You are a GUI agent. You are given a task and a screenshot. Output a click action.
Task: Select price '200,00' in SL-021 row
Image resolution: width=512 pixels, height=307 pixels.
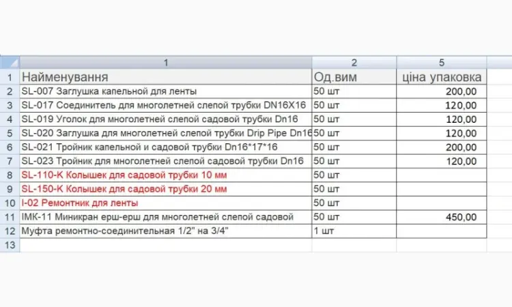point(442,147)
